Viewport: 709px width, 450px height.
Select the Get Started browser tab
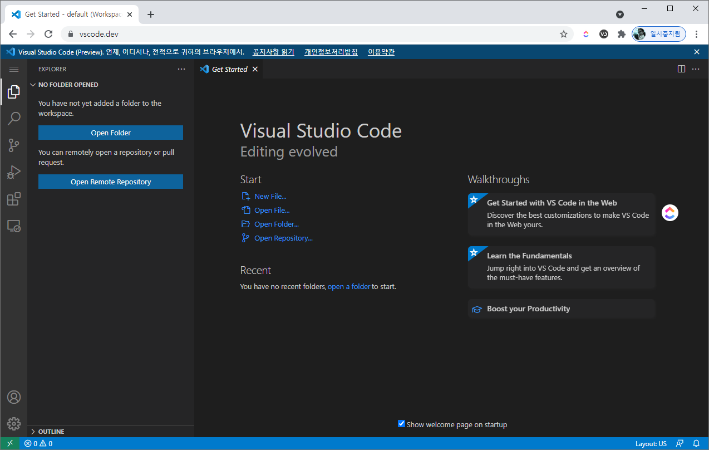pyautogui.click(x=71, y=14)
